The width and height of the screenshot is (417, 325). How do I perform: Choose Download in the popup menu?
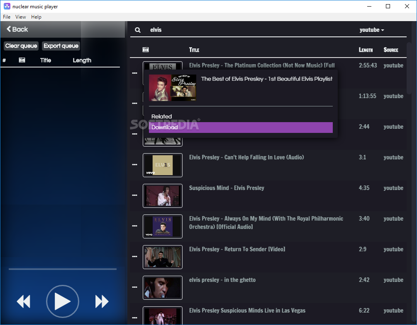[241, 128]
